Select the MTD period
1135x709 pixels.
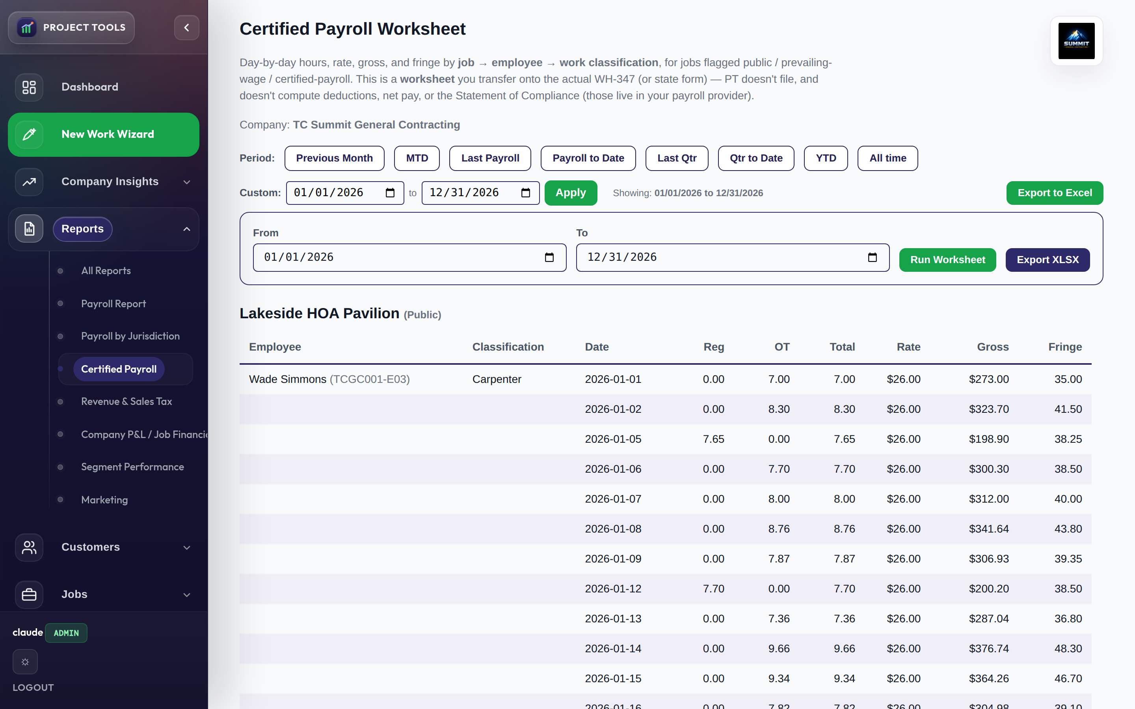click(x=417, y=158)
